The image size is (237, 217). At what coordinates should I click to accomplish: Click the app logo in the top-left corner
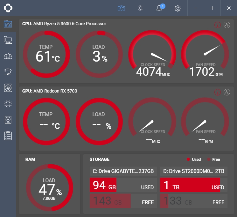coord(8,8)
